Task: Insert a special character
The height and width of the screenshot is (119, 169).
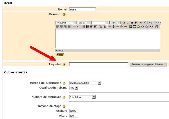Action: click(x=142, y=27)
